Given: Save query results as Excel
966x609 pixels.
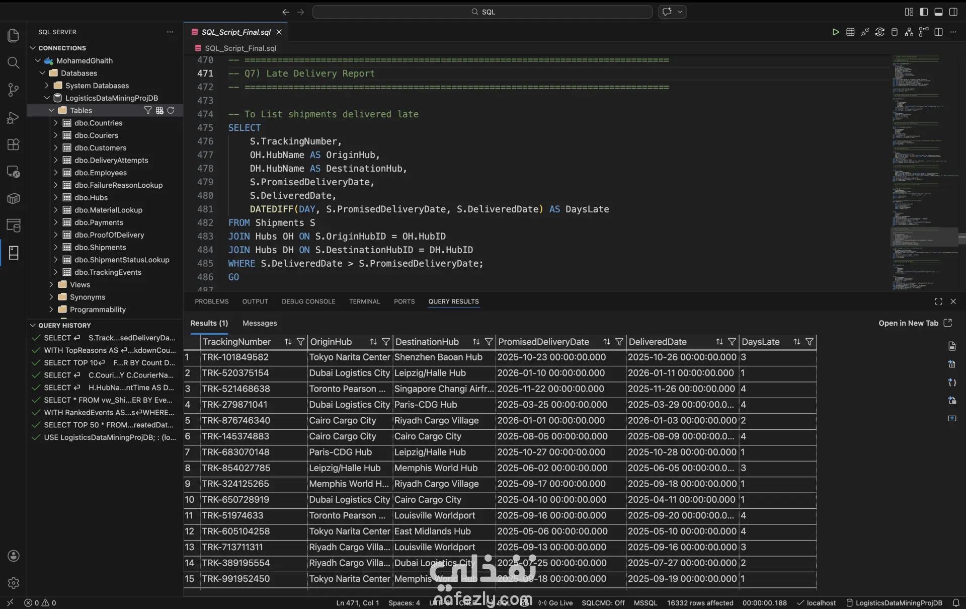Looking at the screenshot, I should tap(952, 401).
